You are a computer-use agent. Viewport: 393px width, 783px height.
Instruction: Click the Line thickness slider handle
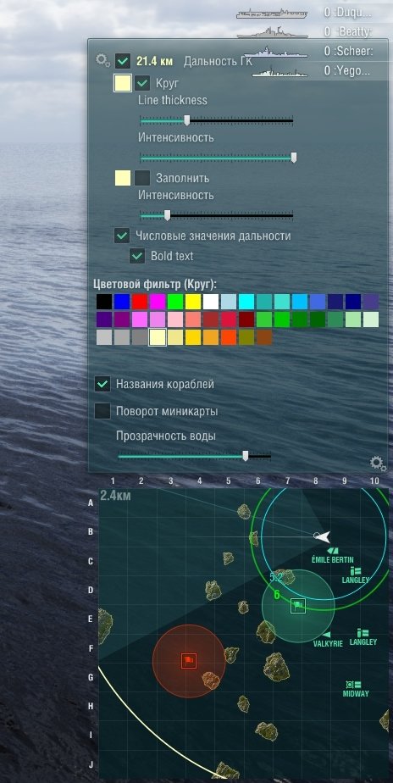point(187,120)
